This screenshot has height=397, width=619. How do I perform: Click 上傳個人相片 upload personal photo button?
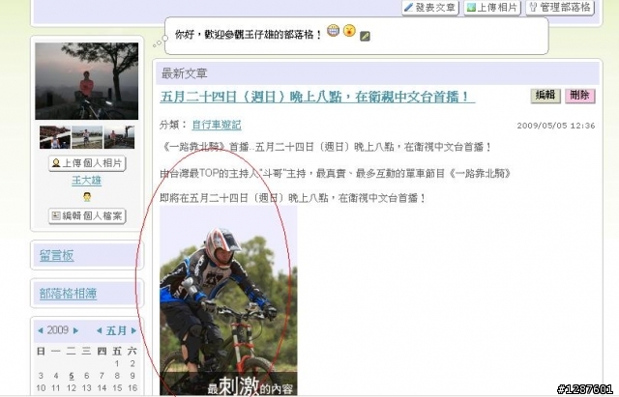[87, 163]
